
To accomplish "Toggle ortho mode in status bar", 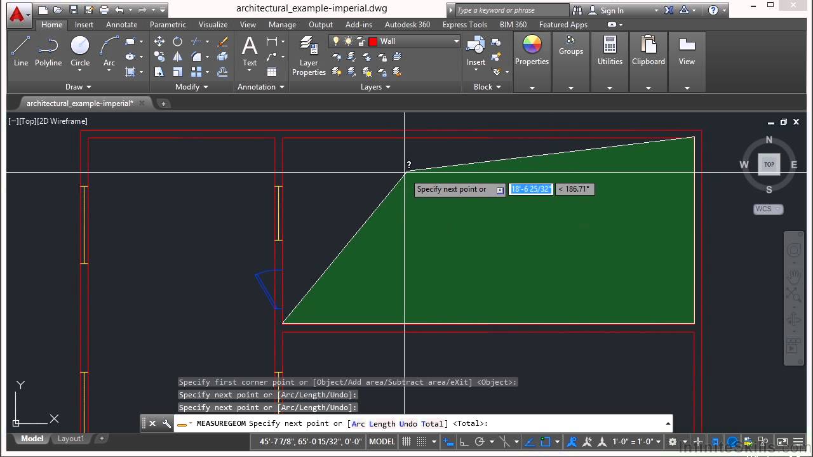I will pyautogui.click(x=464, y=442).
